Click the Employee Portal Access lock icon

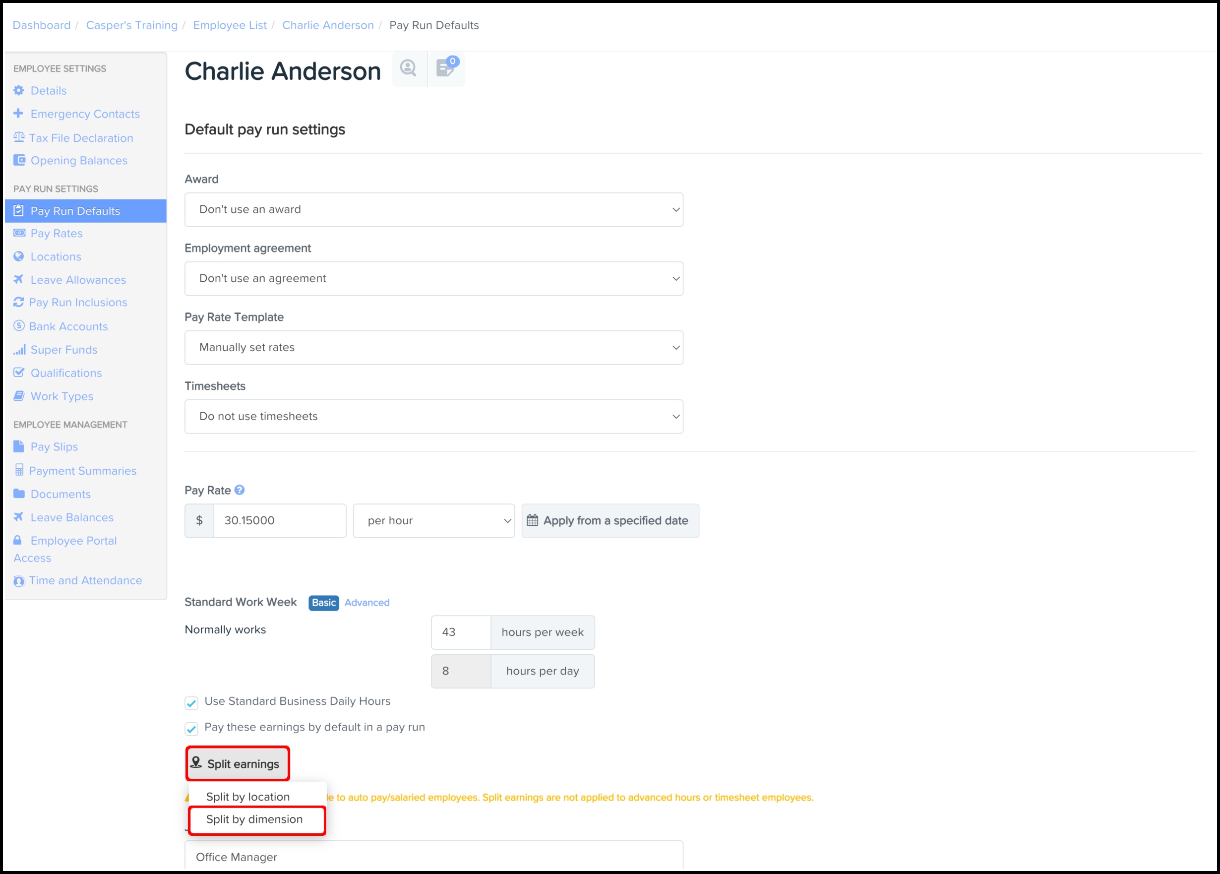click(18, 540)
